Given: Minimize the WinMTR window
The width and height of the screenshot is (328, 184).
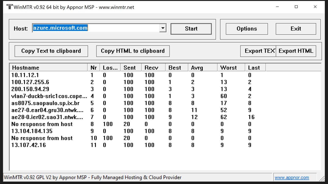Looking at the screenshot, I should [278, 7].
